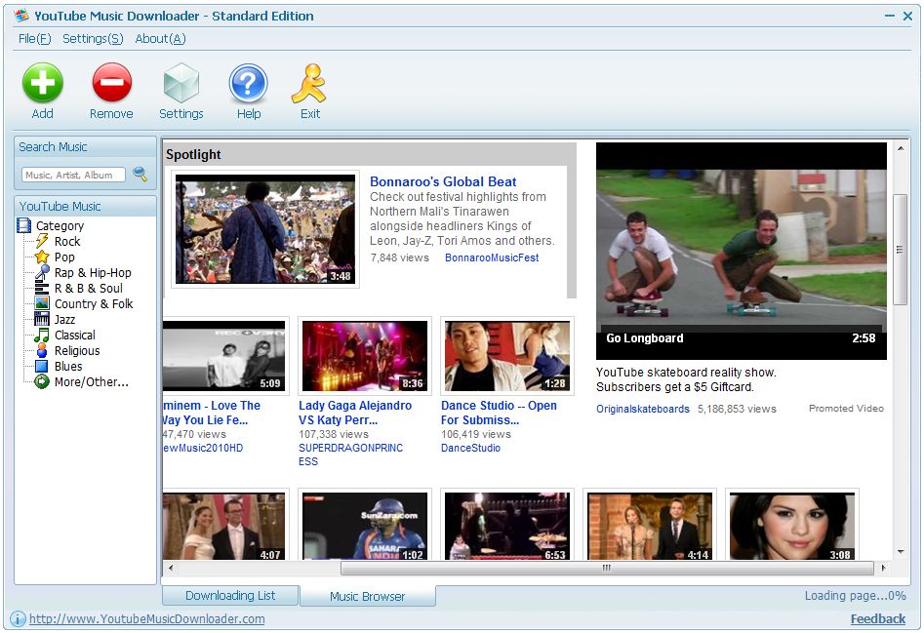This screenshot has height=633, width=924.
Task: Click the Feedback link
Action: (877, 618)
